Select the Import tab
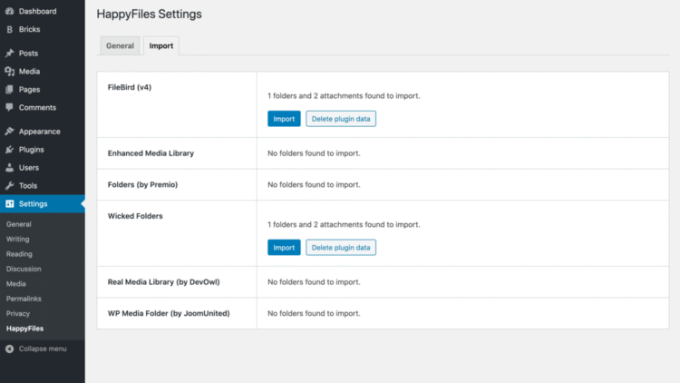Image resolution: width=680 pixels, height=383 pixels. point(161,45)
